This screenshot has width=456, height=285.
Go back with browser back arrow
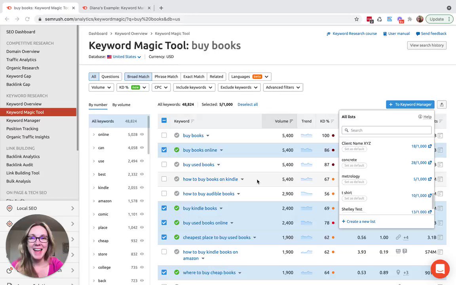[7, 19]
